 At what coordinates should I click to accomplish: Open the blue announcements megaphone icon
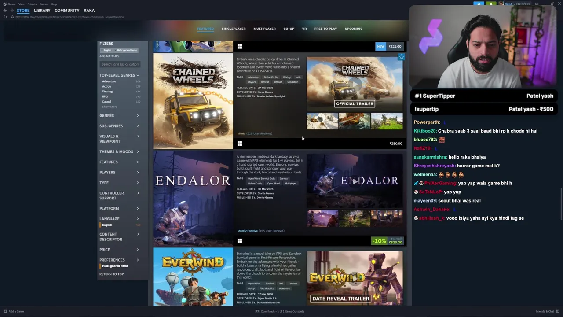[x=479, y=4]
